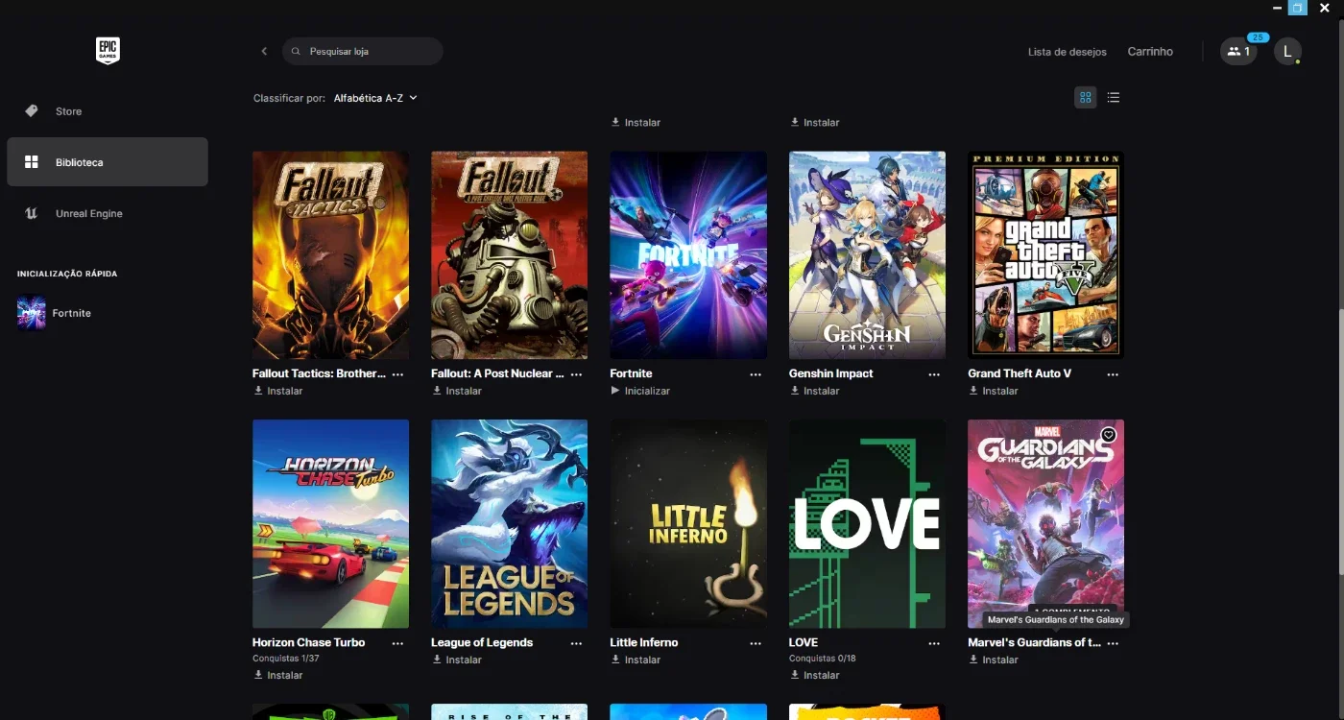
Task: Click the heart icon on Guardians cover
Action: (x=1109, y=435)
